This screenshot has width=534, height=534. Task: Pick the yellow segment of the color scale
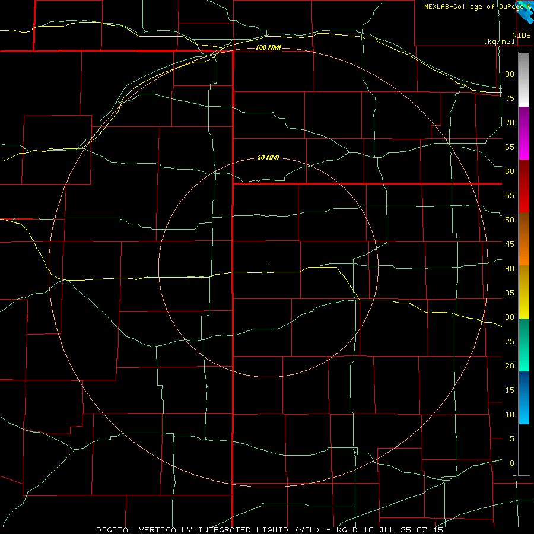[524, 292]
